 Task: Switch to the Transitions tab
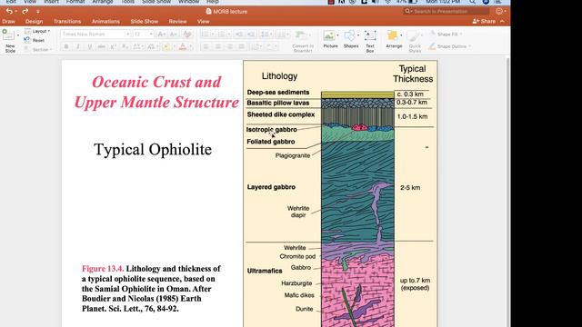(67, 22)
